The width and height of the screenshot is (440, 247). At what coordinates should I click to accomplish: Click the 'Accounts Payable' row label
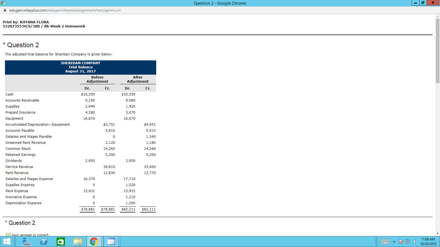click(20, 131)
